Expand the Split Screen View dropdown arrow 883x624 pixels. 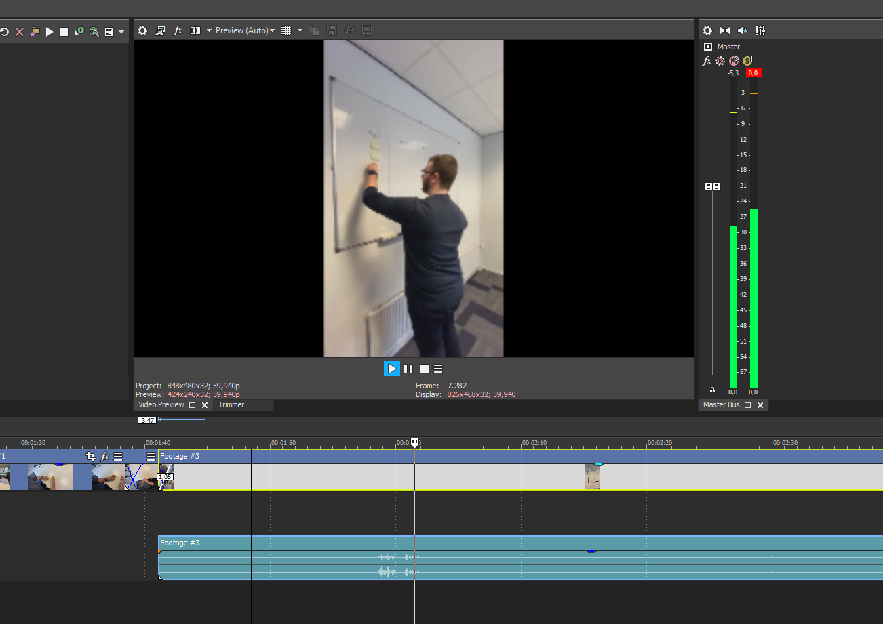pyautogui.click(x=209, y=30)
